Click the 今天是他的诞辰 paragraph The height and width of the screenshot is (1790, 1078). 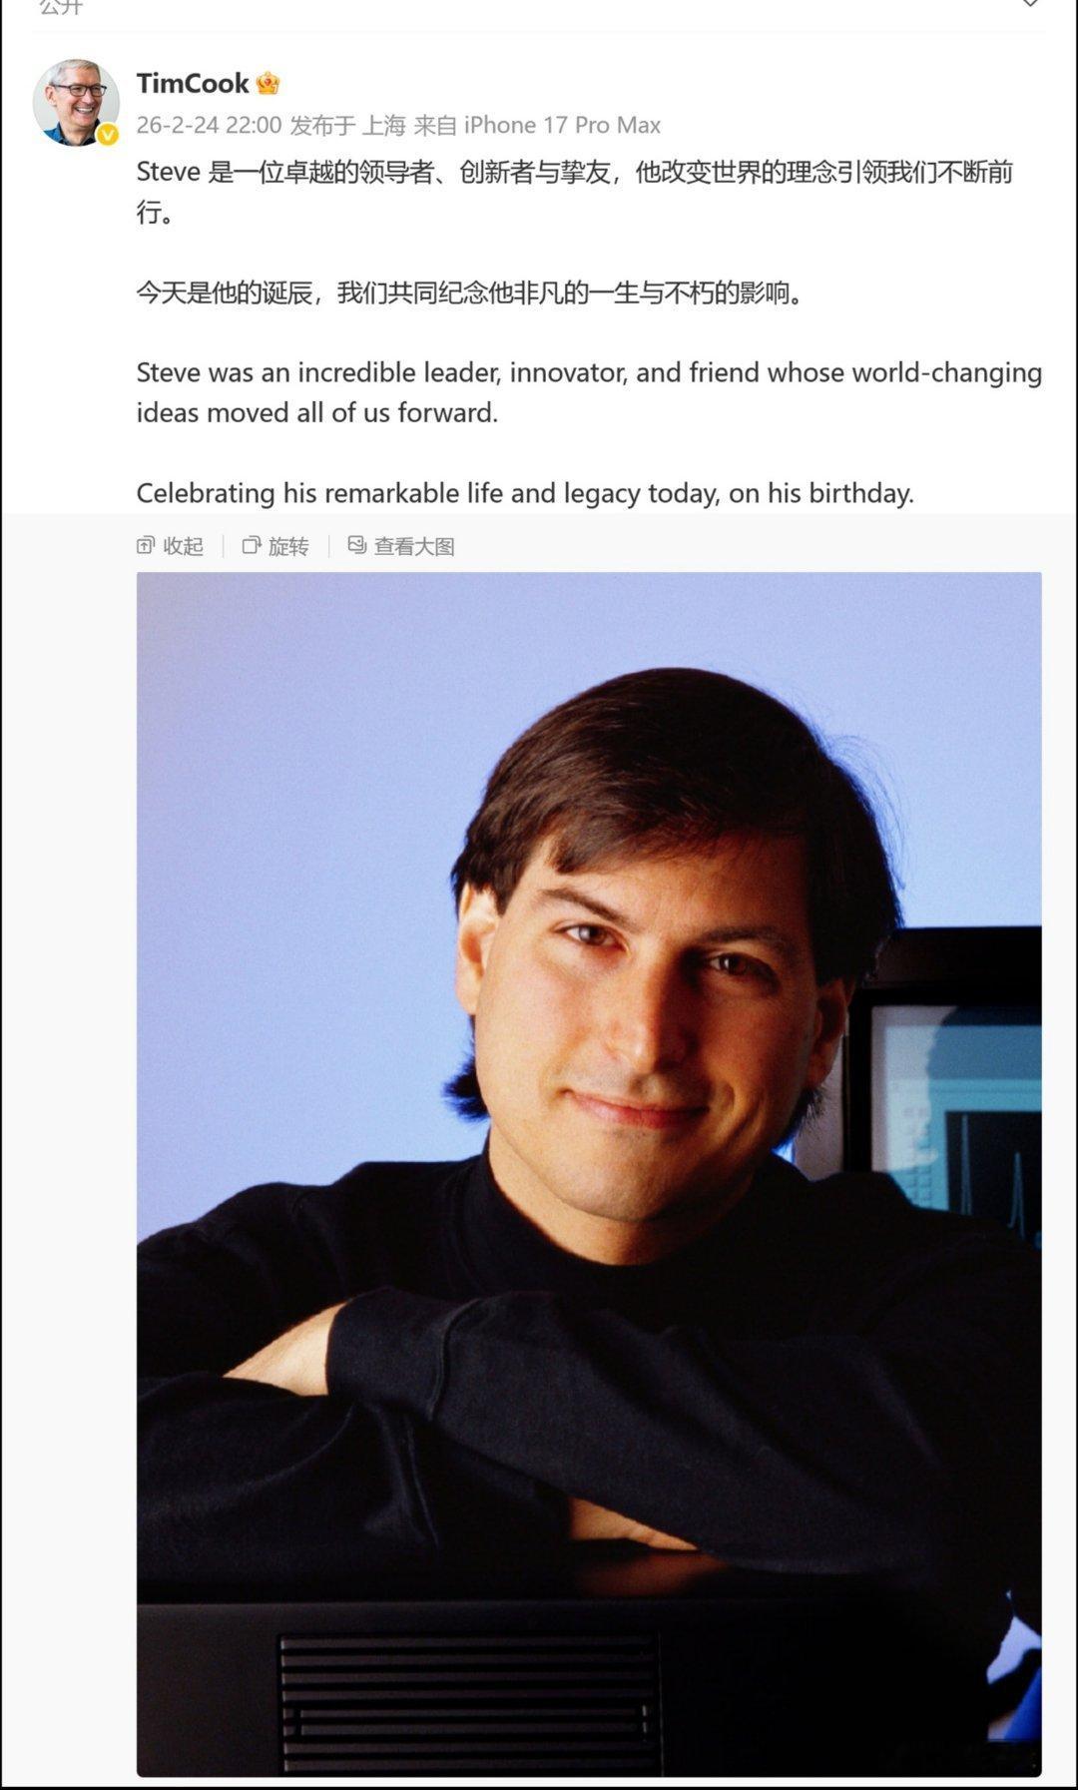click(471, 294)
